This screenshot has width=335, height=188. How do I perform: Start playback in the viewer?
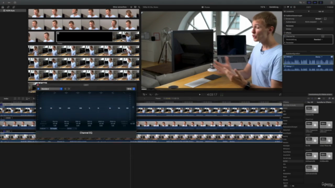click(x=200, y=95)
